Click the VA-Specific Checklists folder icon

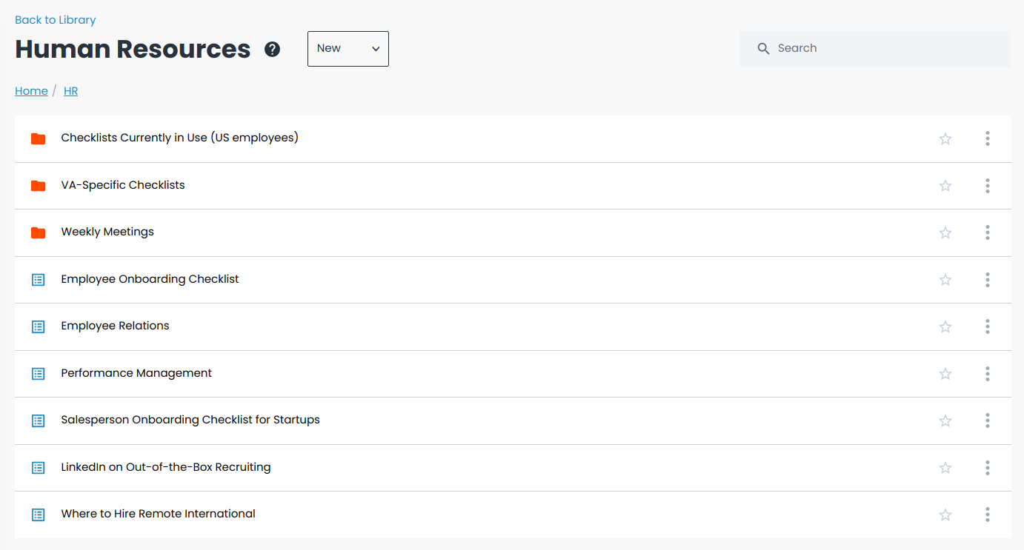tap(39, 186)
